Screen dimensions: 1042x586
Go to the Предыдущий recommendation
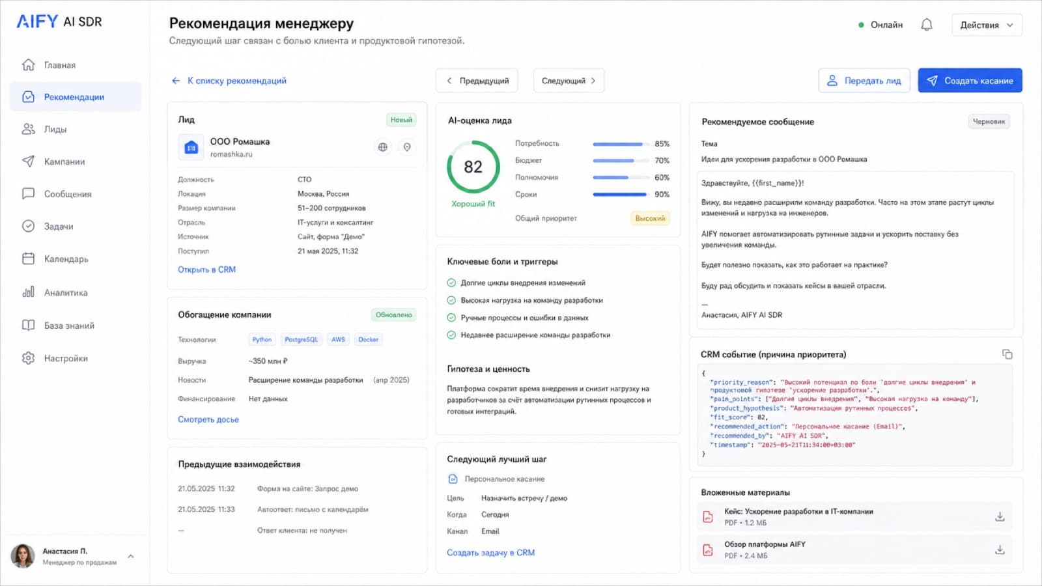477,81
